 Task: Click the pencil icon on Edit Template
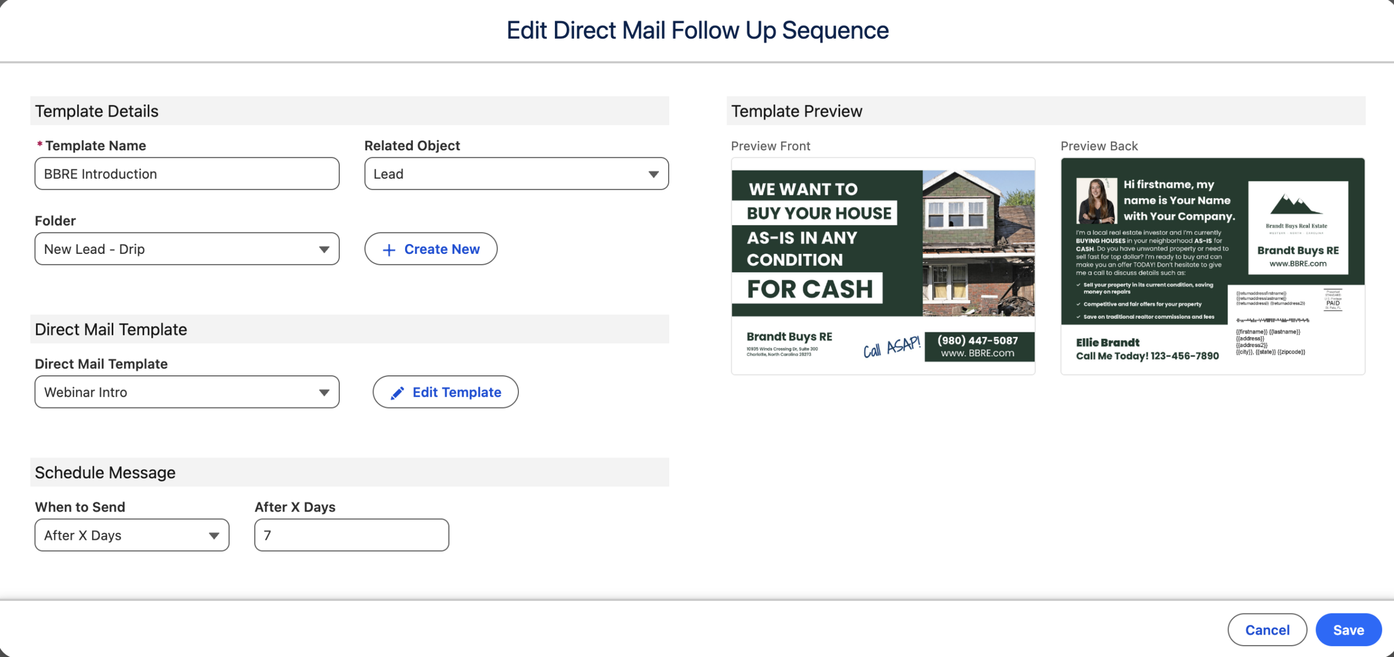tap(398, 393)
